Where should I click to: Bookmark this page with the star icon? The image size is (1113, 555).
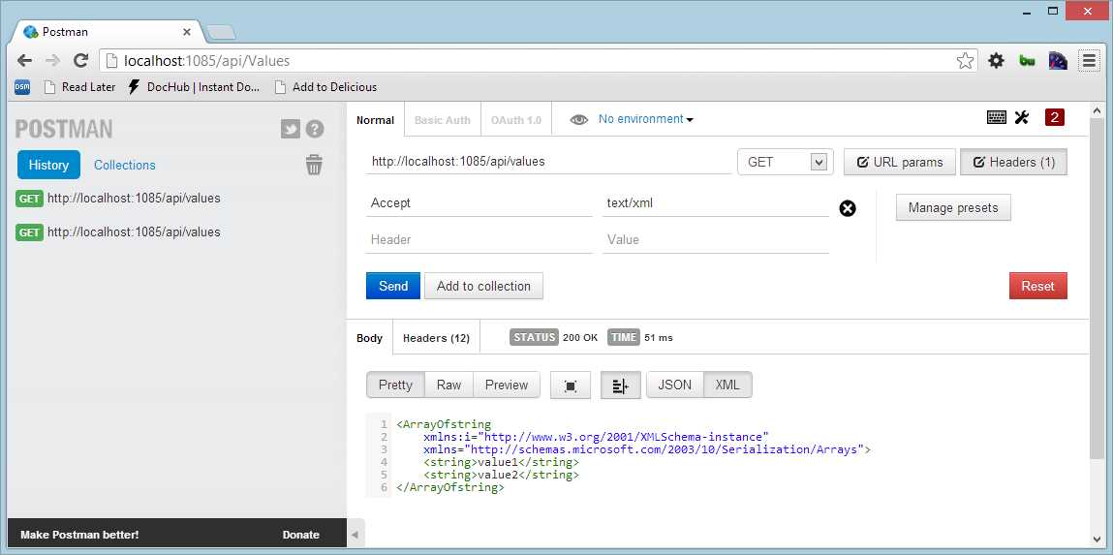965,61
